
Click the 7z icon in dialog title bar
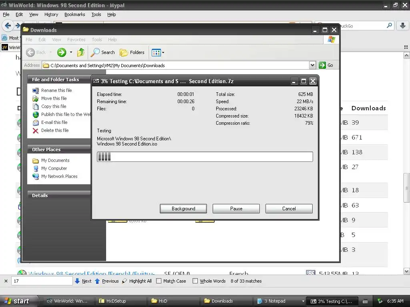[x=96, y=81]
